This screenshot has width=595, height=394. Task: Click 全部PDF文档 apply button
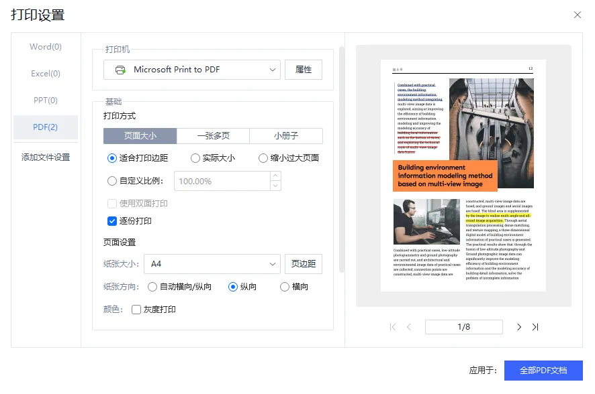click(x=543, y=371)
